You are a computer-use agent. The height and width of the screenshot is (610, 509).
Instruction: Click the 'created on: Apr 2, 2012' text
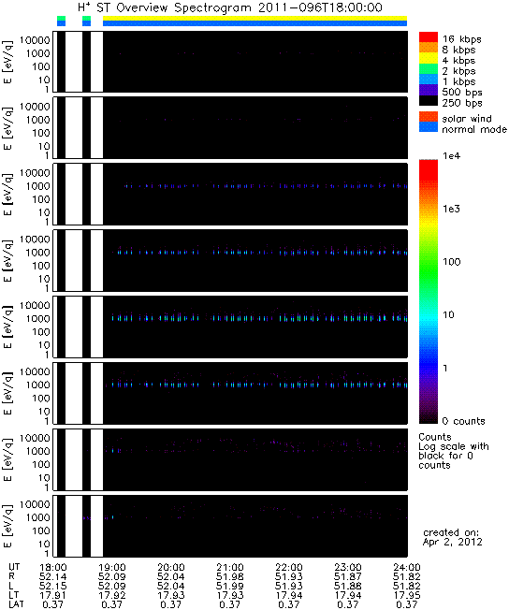tap(453, 537)
